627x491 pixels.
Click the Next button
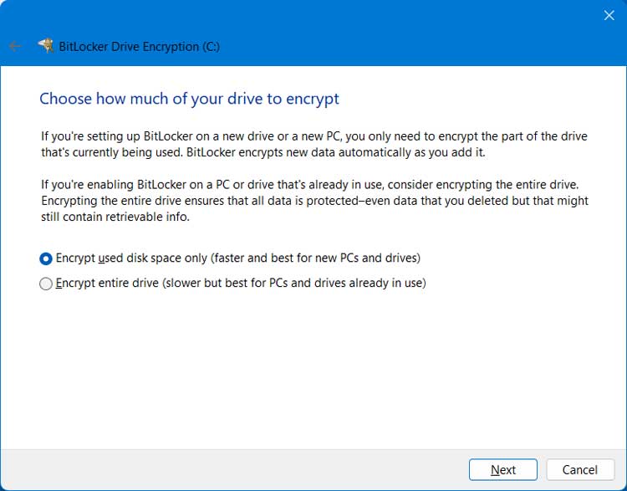(502, 469)
